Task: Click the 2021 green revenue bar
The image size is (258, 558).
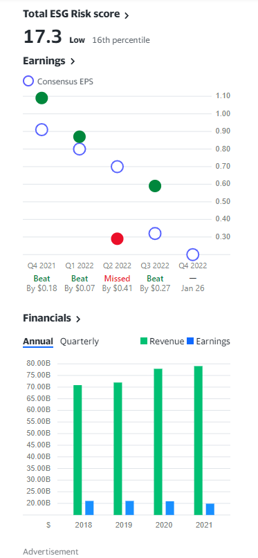Action: coord(199,440)
